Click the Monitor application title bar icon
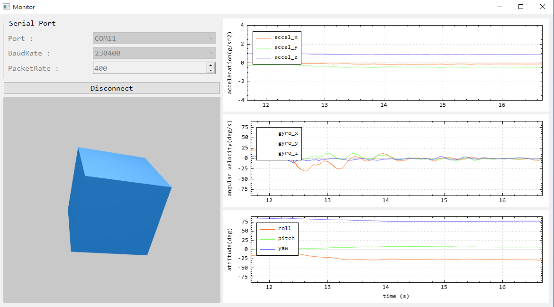The width and height of the screenshot is (554, 307). (x=7, y=7)
